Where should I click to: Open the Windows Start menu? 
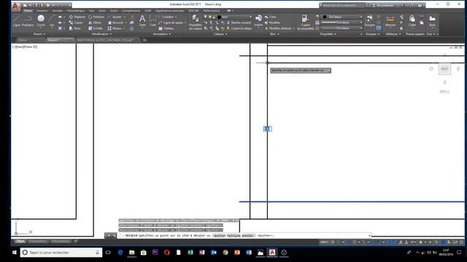[x=15, y=253]
